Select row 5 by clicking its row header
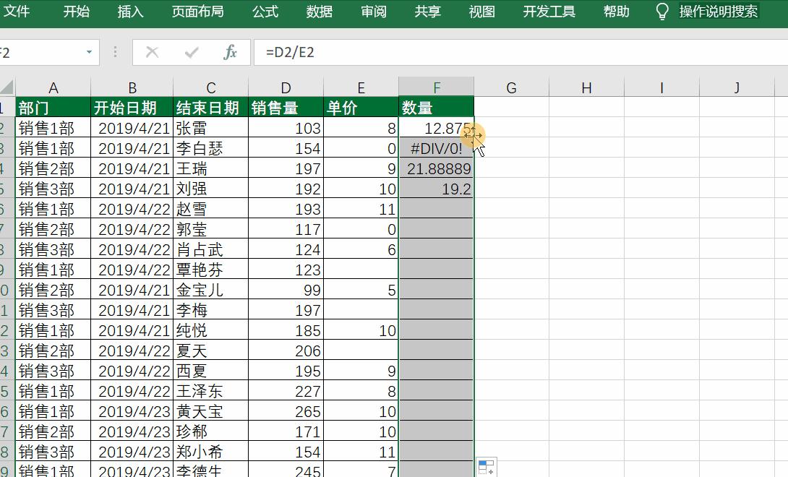The width and height of the screenshot is (788, 477). pos(7,187)
